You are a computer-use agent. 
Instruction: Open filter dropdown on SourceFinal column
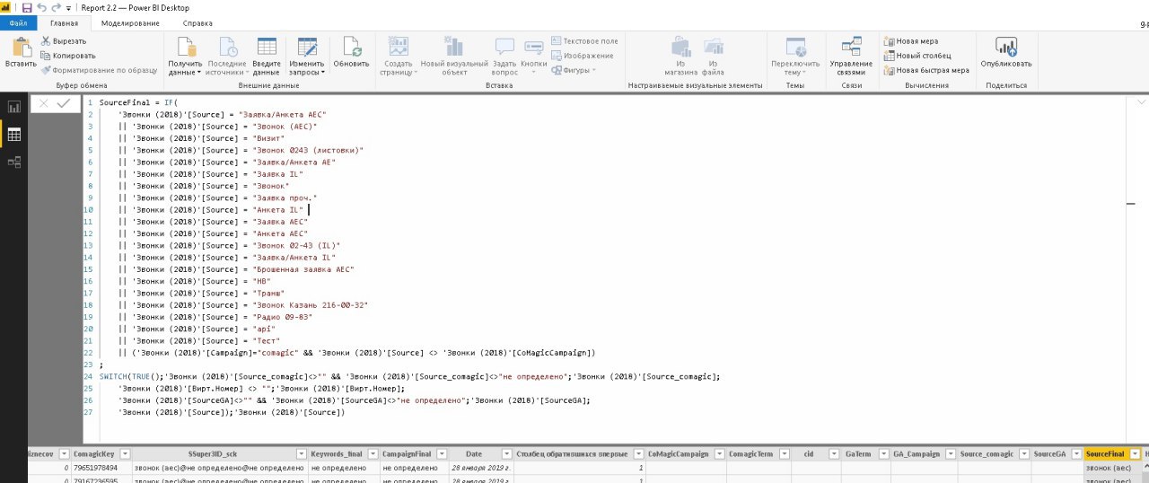(x=1135, y=454)
